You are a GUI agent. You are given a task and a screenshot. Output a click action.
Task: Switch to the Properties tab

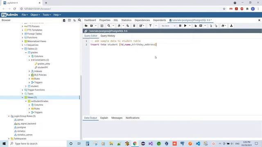point(105,20)
